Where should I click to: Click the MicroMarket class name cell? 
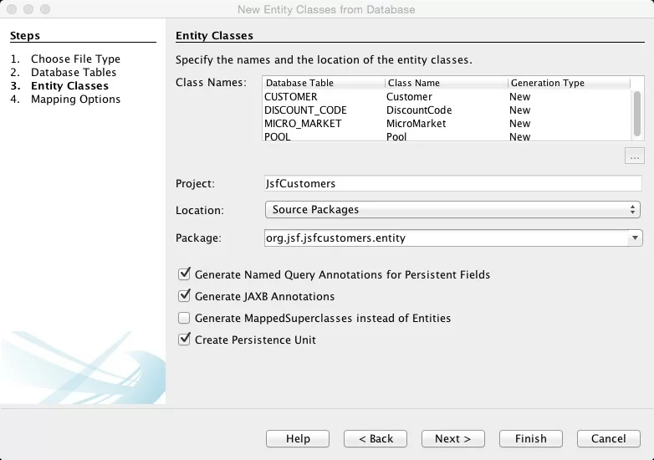tap(416, 124)
